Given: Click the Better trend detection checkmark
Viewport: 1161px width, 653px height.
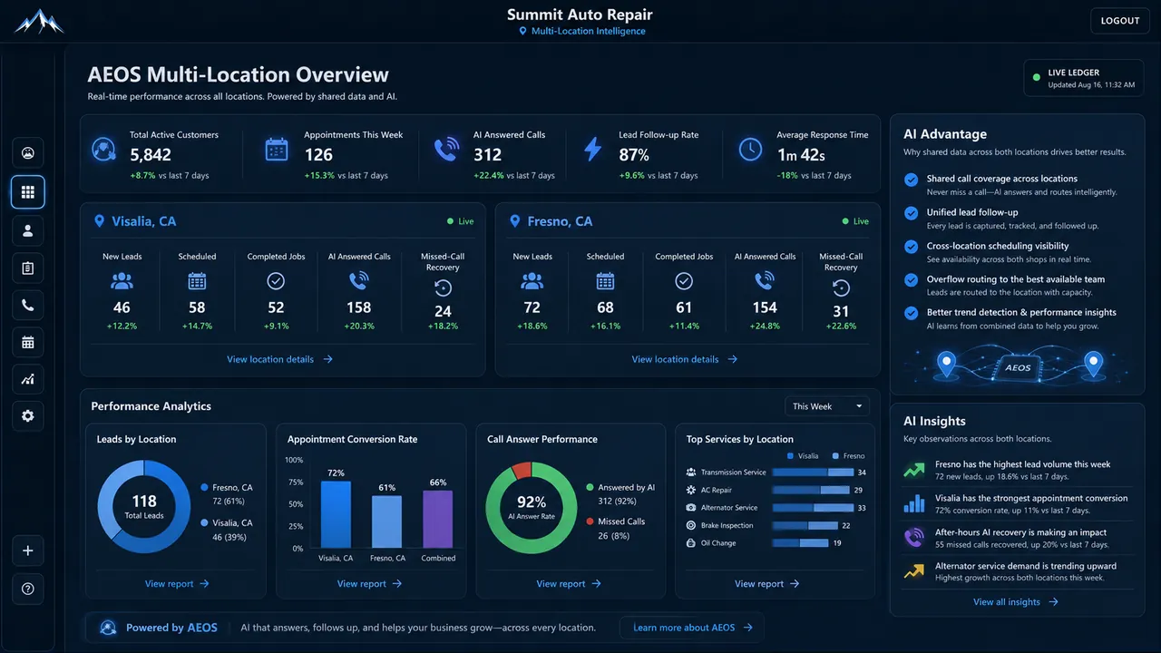Looking at the screenshot, I should tap(911, 313).
